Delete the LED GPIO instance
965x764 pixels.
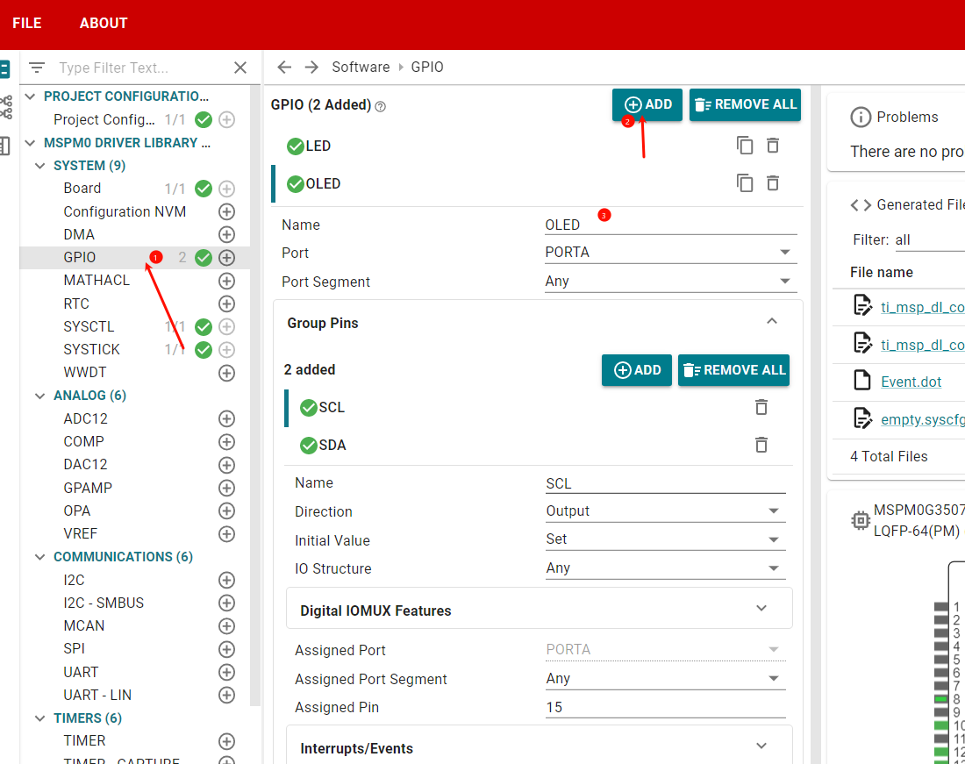pos(773,146)
